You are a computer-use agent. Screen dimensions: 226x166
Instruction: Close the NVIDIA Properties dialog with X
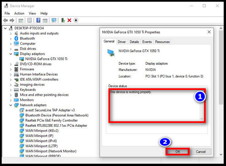click(209, 32)
